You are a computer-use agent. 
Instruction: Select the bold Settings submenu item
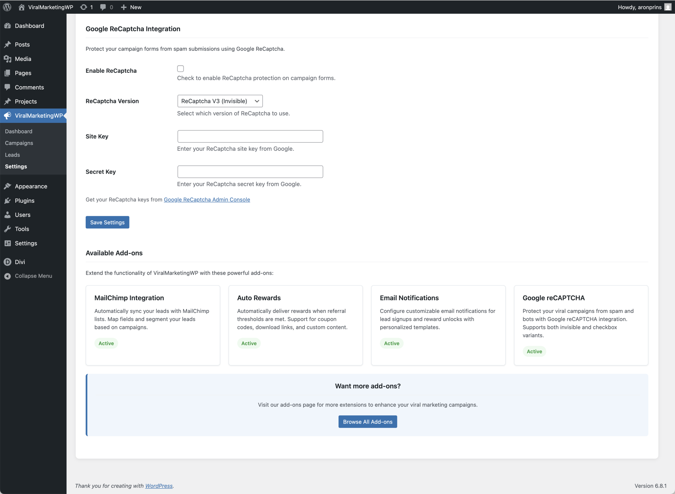(x=16, y=167)
